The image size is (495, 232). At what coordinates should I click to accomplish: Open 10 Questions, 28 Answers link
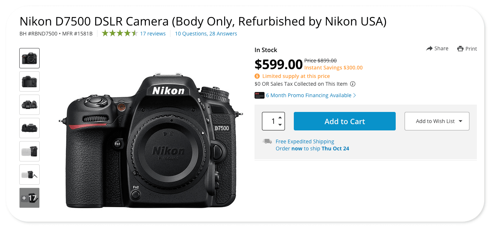pos(206,34)
